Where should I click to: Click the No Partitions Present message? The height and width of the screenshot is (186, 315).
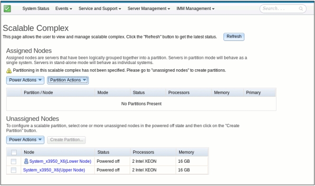141,104
